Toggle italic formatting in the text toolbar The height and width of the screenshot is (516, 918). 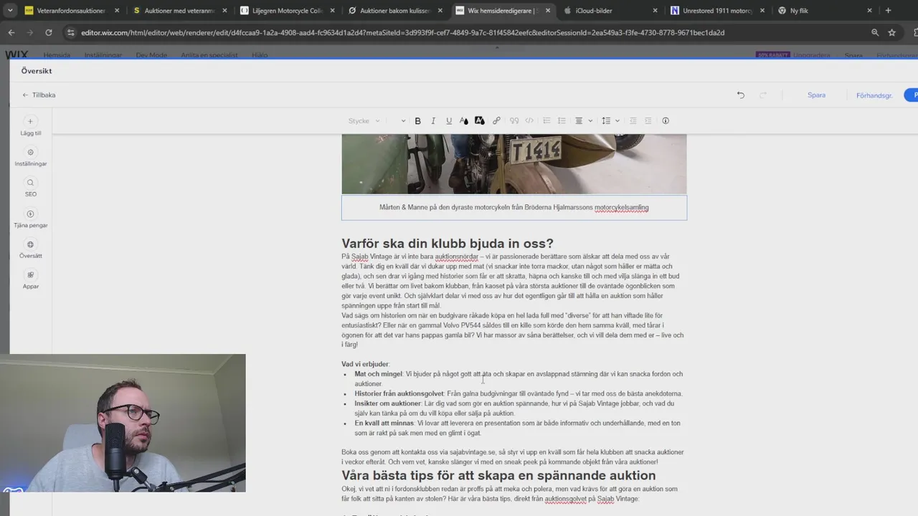tap(433, 121)
